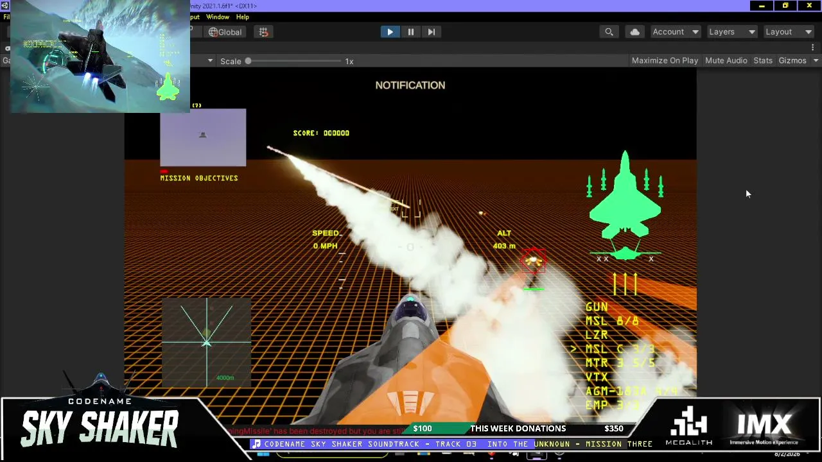Open Unity search with the magnifier icon
The height and width of the screenshot is (462, 822).
pyautogui.click(x=609, y=32)
